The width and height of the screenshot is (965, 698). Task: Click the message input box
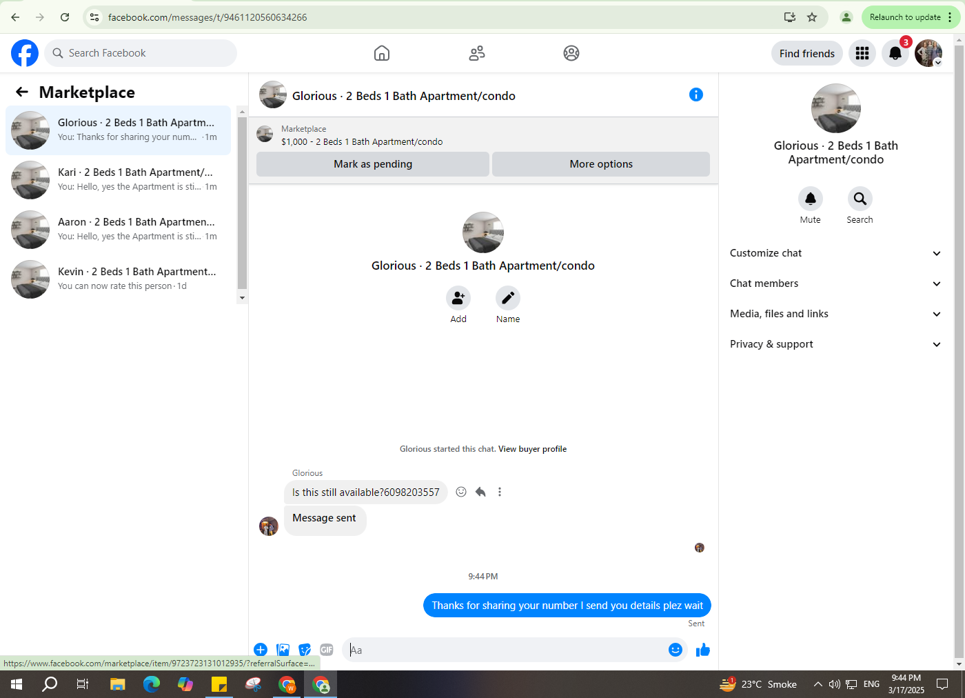click(x=505, y=650)
